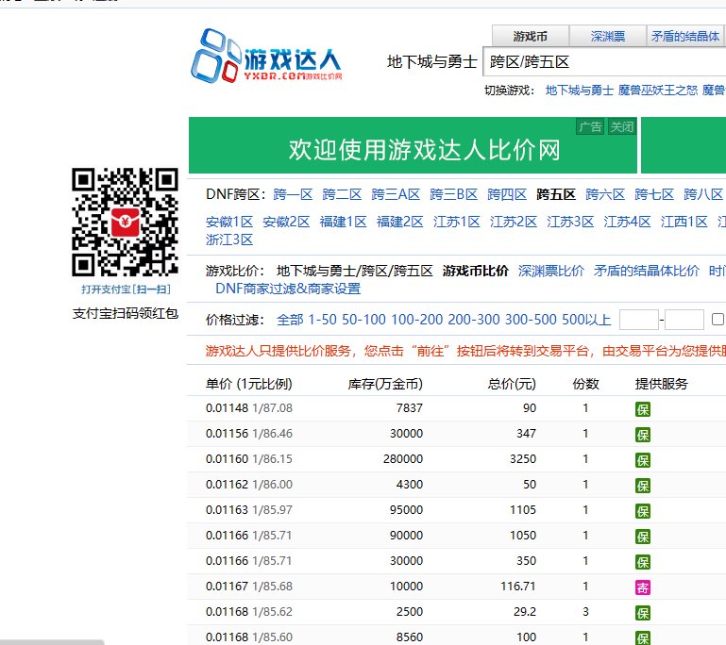Open the 福建1区 server link
Screen dimensions: 726x645
343,222
